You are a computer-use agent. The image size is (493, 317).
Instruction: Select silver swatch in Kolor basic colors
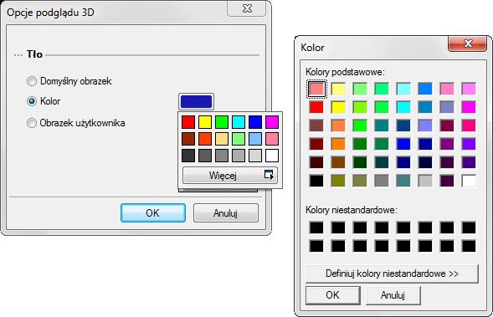tap(425, 181)
